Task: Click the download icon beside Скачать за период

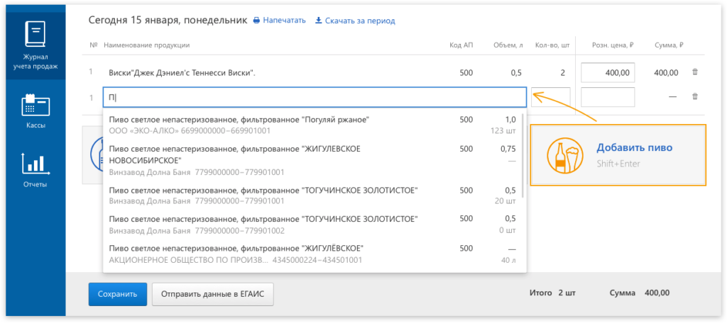Action: [x=319, y=21]
